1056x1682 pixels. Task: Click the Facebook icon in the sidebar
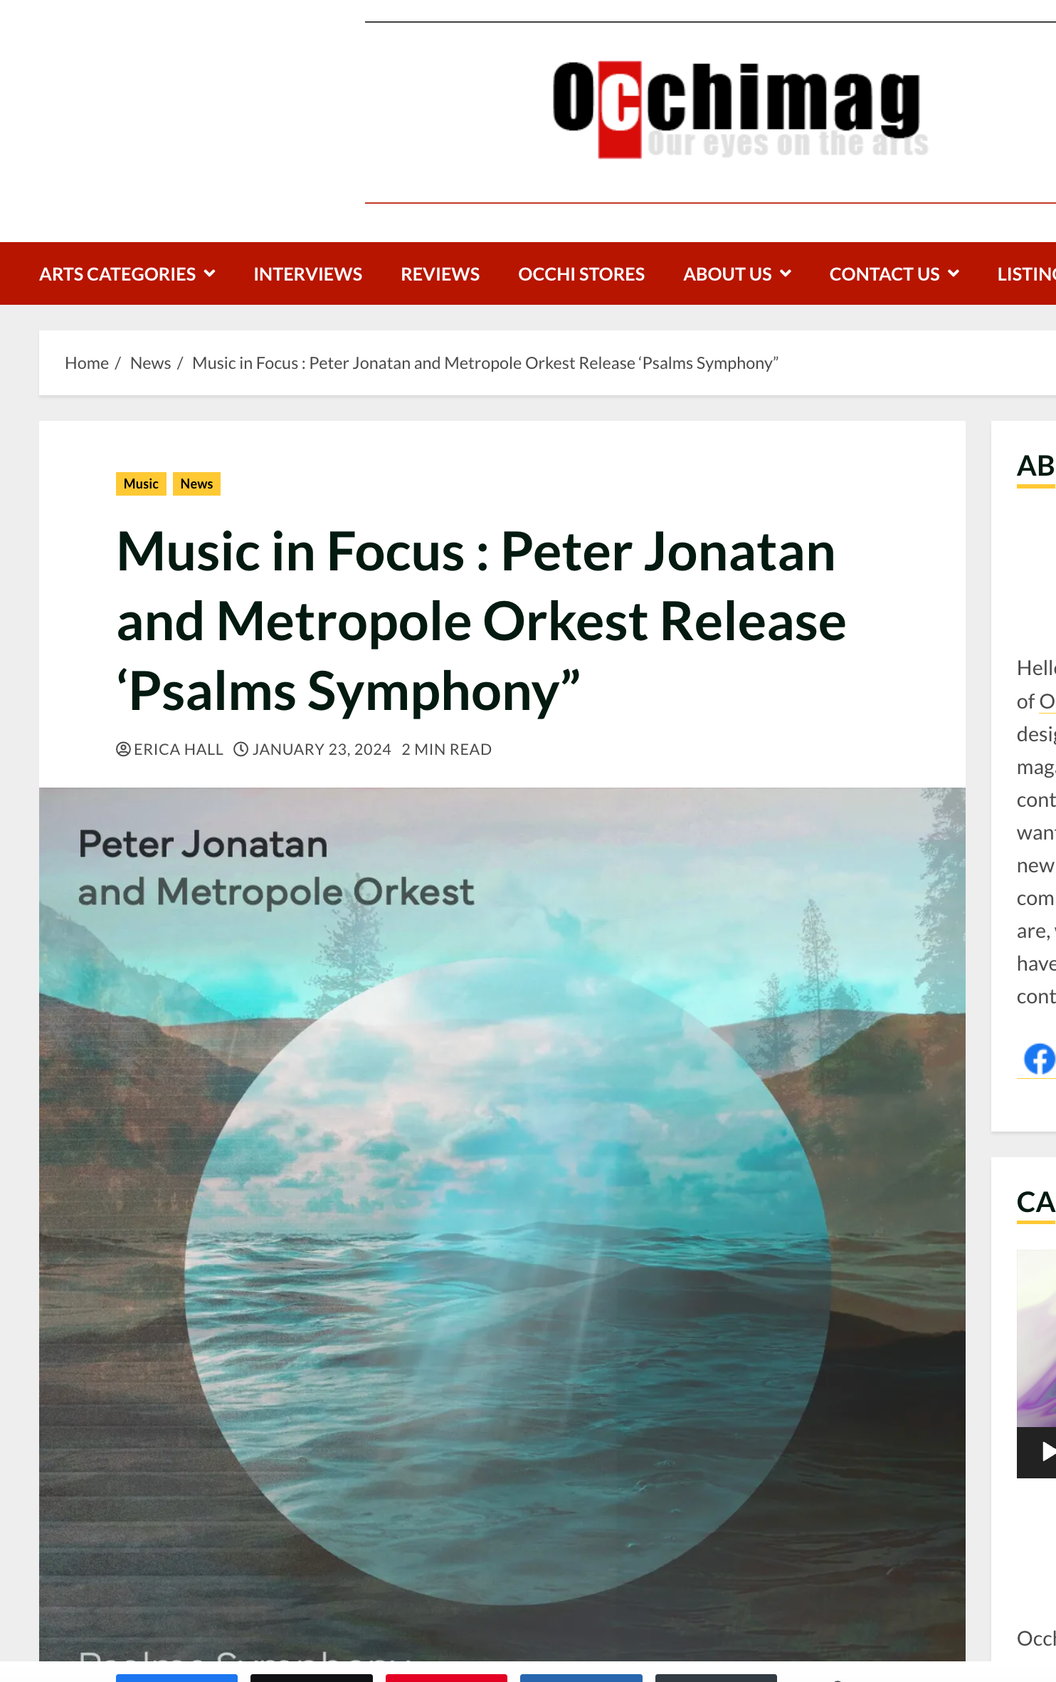point(1038,1059)
